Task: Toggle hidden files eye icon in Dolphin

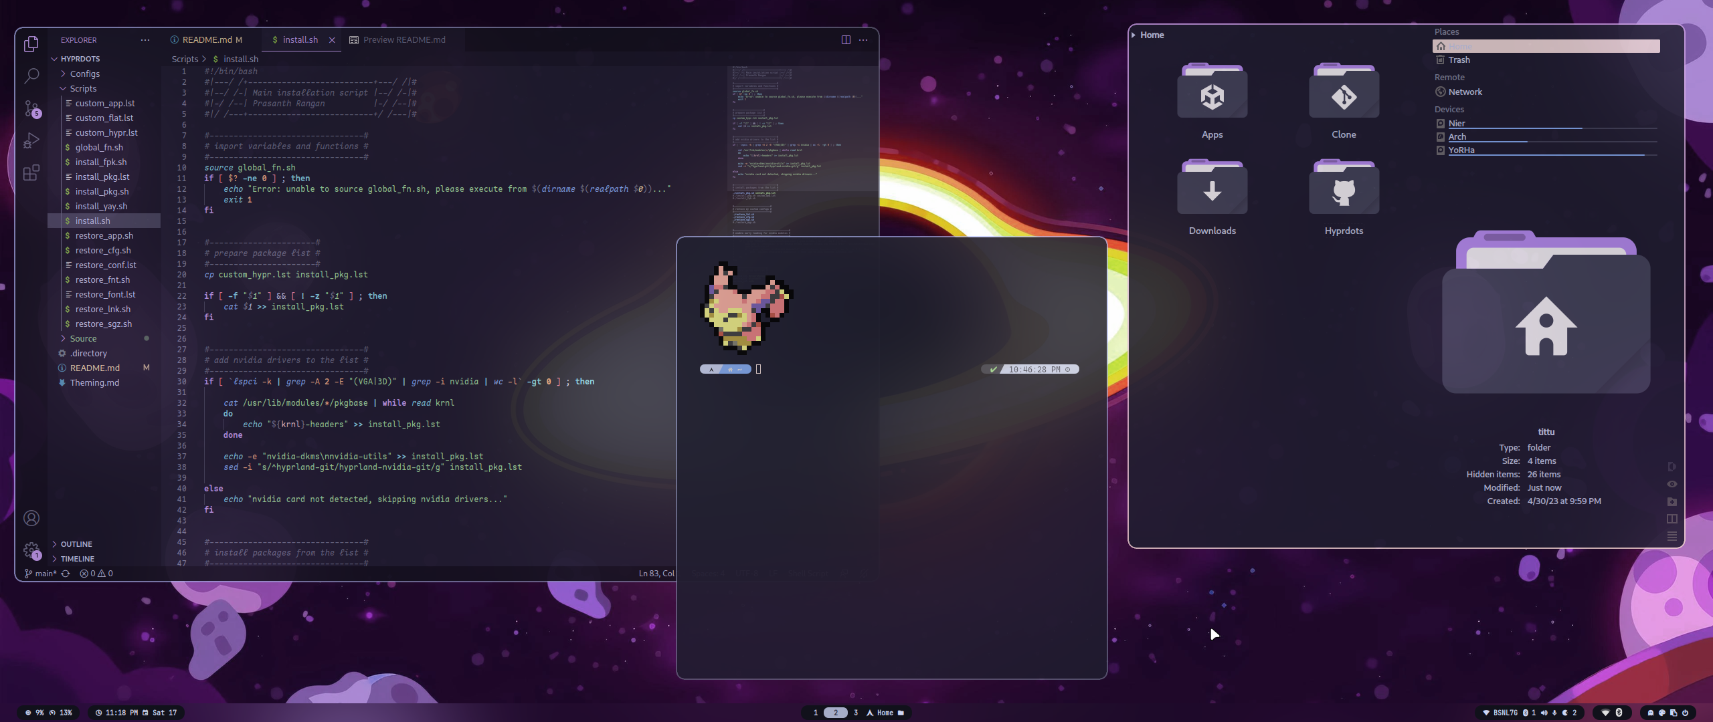Action: click(1672, 484)
